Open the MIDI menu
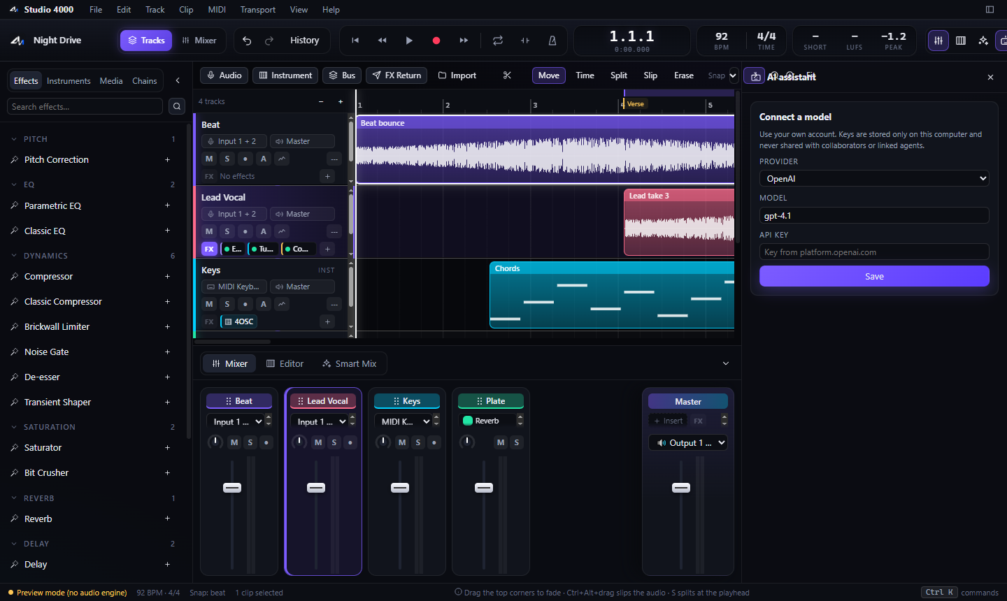Screen dimensions: 1007x601 tap(217, 10)
